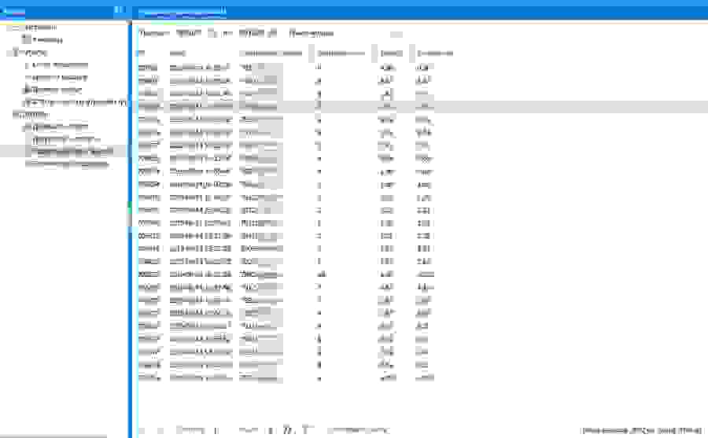Go to the last page in the pager
The image size is (708, 438).
click(286, 429)
